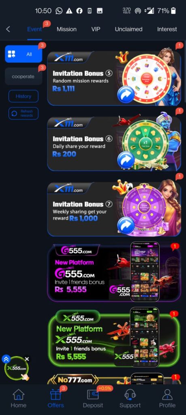186x415 pixels.
Task: Open the Unclaimed tab
Action: click(x=128, y=29)
